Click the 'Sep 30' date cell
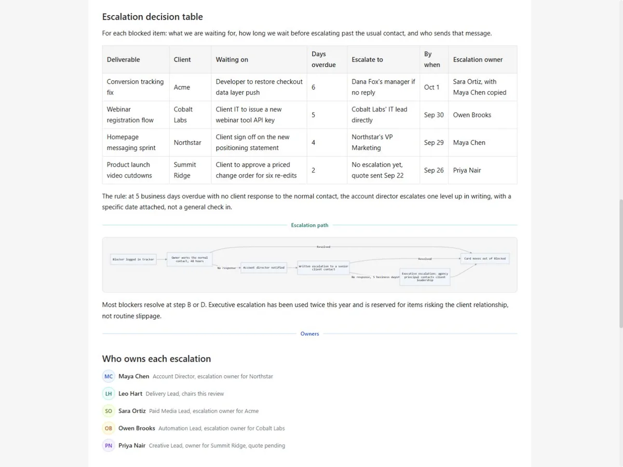Screen dimensions: 623x467 coord(434,115)
